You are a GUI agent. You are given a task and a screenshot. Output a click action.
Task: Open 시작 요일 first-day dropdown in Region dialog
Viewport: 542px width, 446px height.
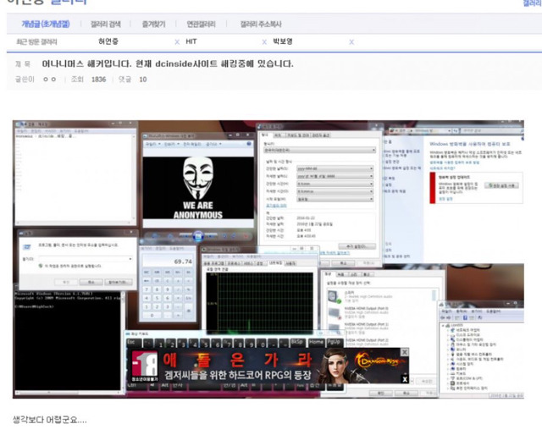[x=335, y=199]
